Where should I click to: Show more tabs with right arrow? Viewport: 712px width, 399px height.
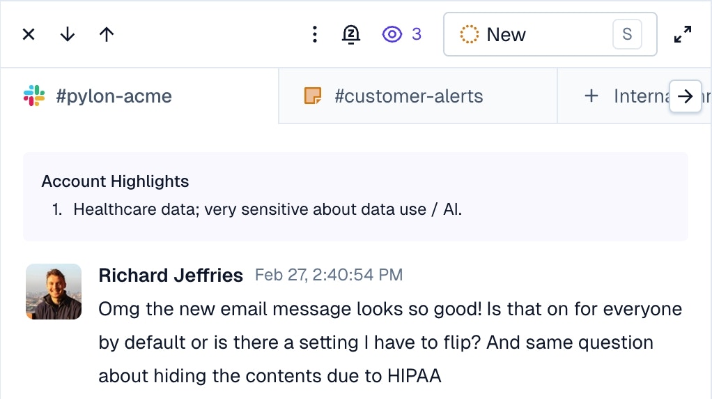[686, 96]
